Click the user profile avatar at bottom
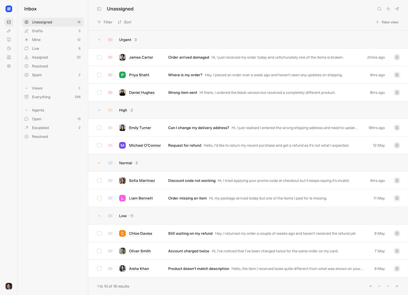This screenshot has width=408, height=295. point(9,286)
